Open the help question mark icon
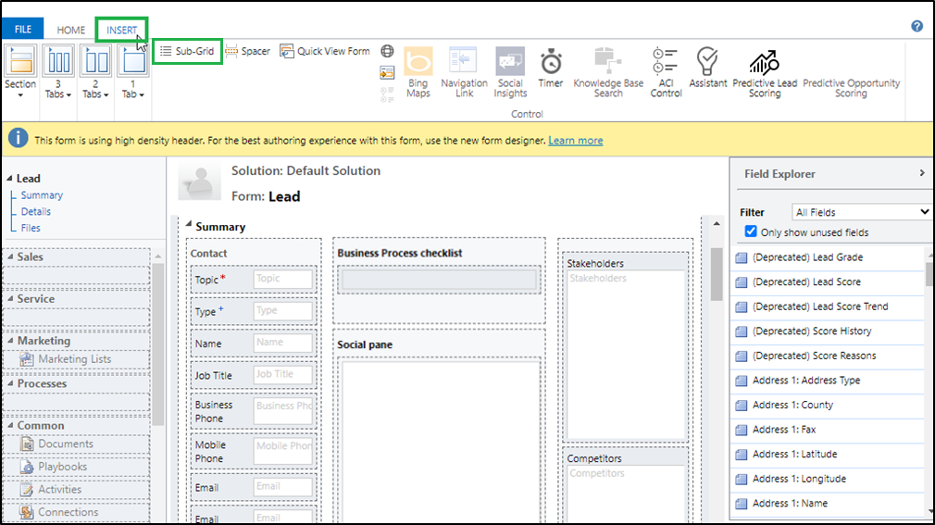Screen dimensions: 935x525 (x=916, y=27)
